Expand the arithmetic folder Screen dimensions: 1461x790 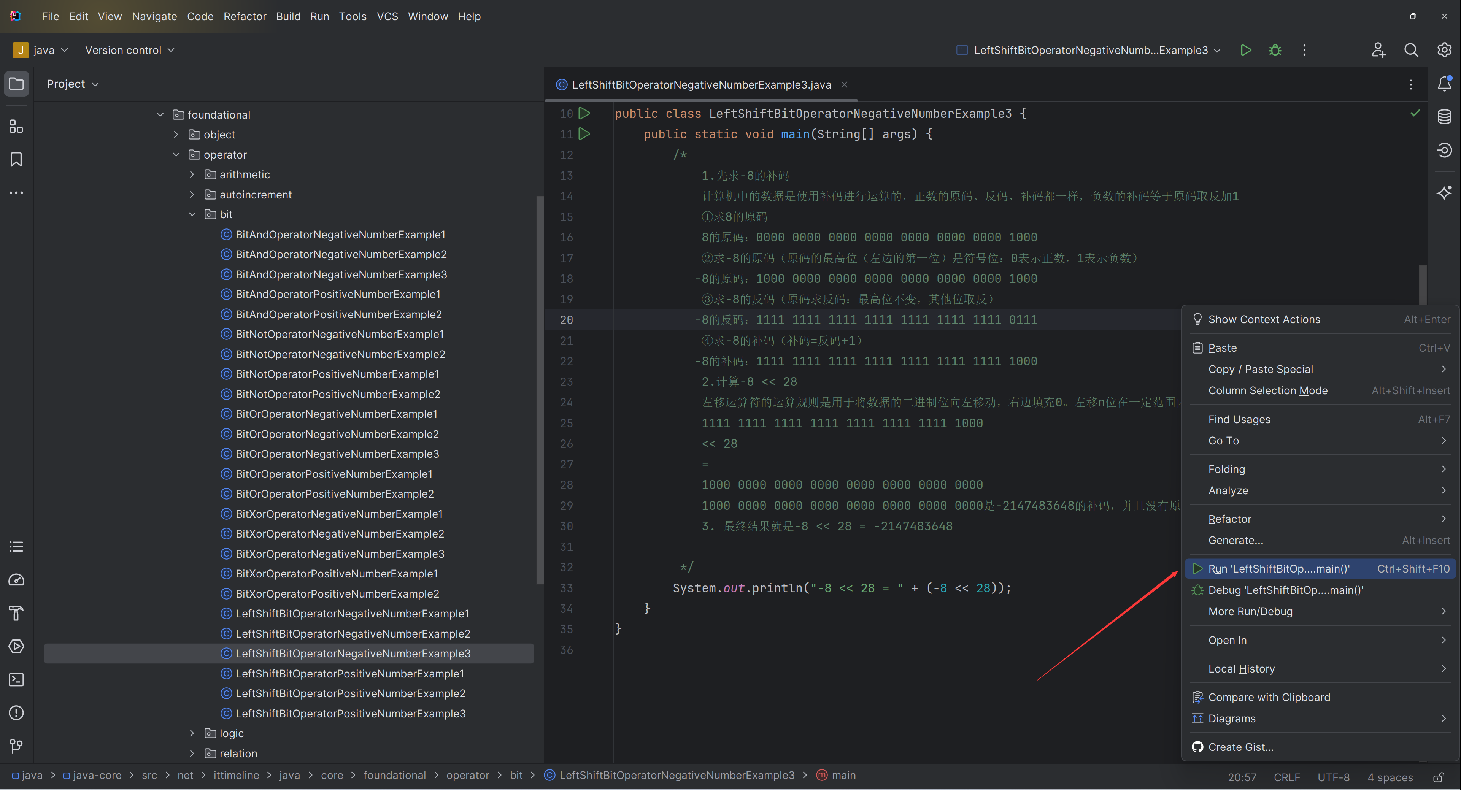click(192, 174)
